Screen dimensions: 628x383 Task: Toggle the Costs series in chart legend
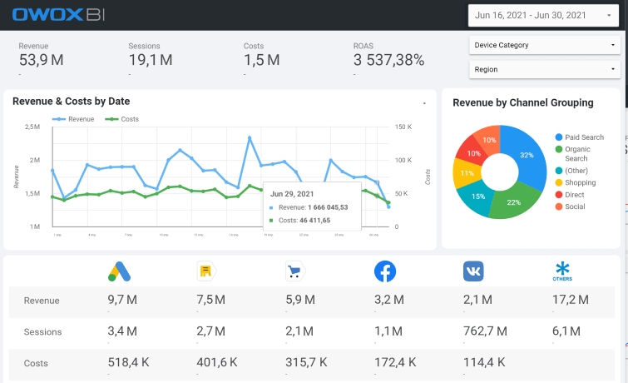121,119
